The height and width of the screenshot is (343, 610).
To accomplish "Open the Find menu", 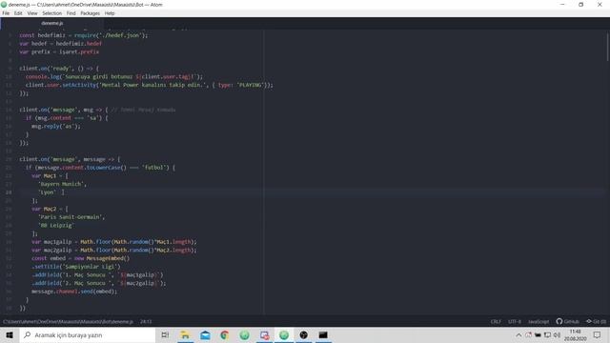I will point(71,13).
